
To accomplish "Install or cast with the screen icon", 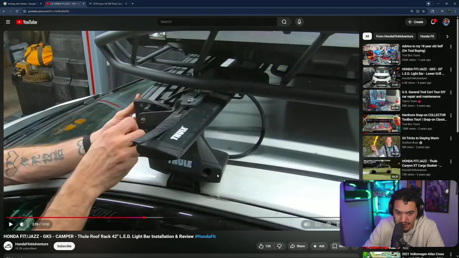I will (417, 11).
